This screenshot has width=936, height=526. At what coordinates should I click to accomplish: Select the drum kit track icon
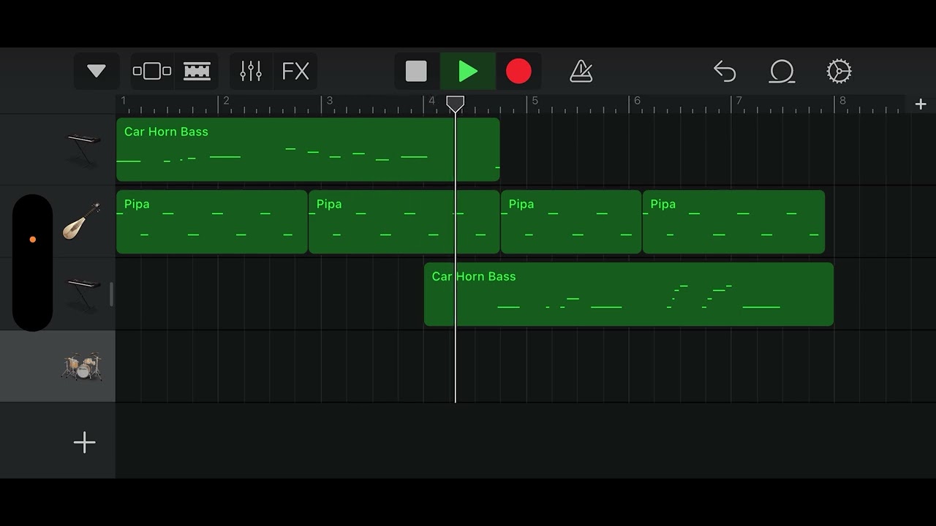pyautogui.click(x=81, y=366)
